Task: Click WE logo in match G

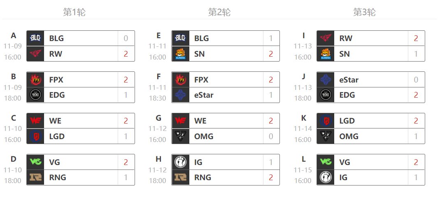Action: coord(180,121)
